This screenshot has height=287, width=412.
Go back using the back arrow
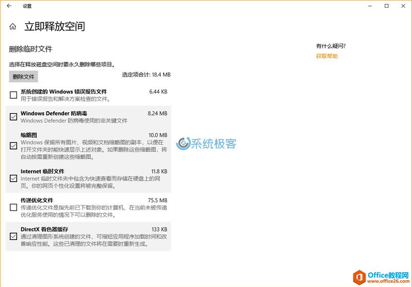9,6
